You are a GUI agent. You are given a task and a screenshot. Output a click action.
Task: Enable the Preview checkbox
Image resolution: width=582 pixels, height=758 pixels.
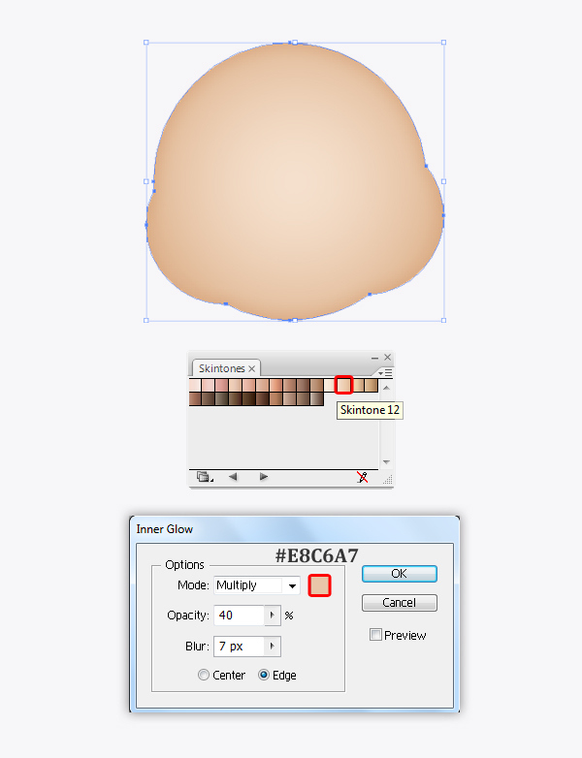375,635
